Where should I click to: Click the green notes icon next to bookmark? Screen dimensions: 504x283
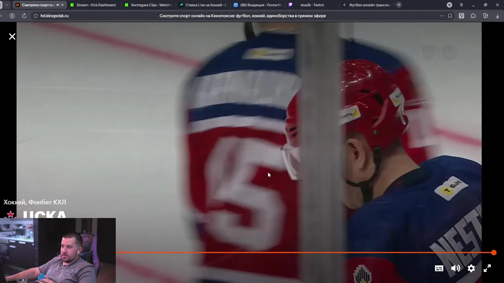[461, 16]
